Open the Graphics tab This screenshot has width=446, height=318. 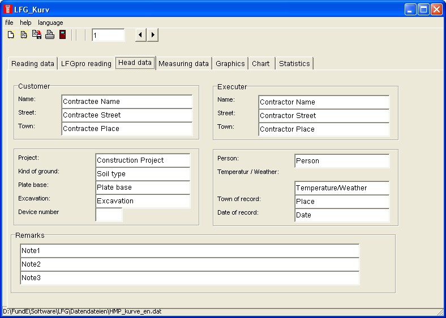point(230,64)
